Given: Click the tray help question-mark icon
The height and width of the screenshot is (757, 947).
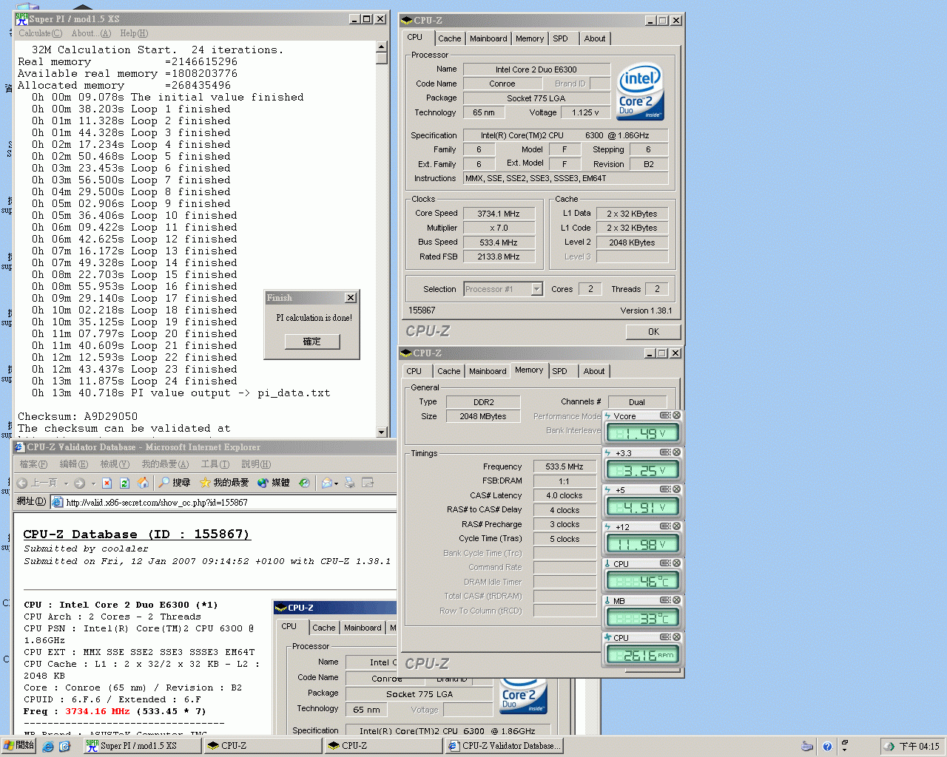Looking at the screenshot, I should click(x=827, y=747).
